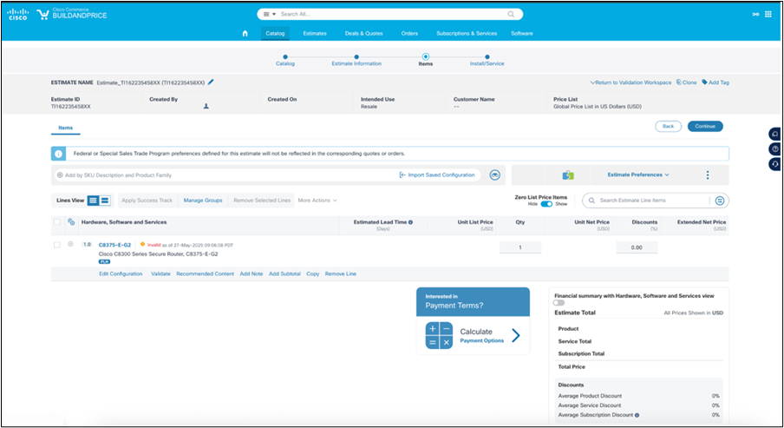Open the C8375-E-G2 product link
Screen dimensions: 784x428
click(114, 245)
